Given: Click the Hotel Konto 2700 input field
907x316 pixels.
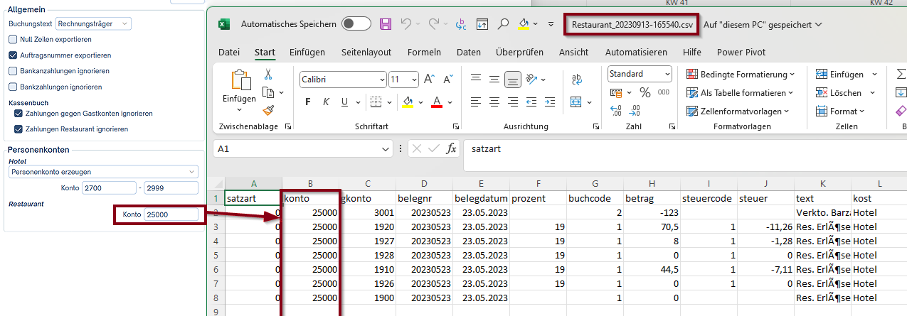Looking at the screenshot, I should [x=109, y=187].
